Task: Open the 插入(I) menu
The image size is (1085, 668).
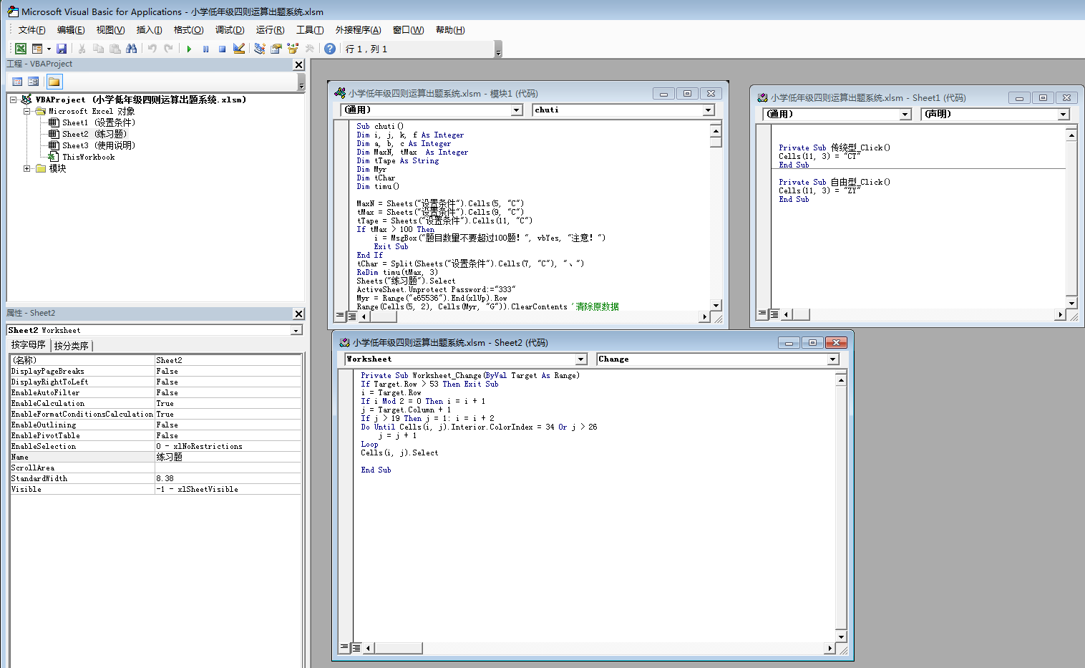Action: tap(149, 29)
